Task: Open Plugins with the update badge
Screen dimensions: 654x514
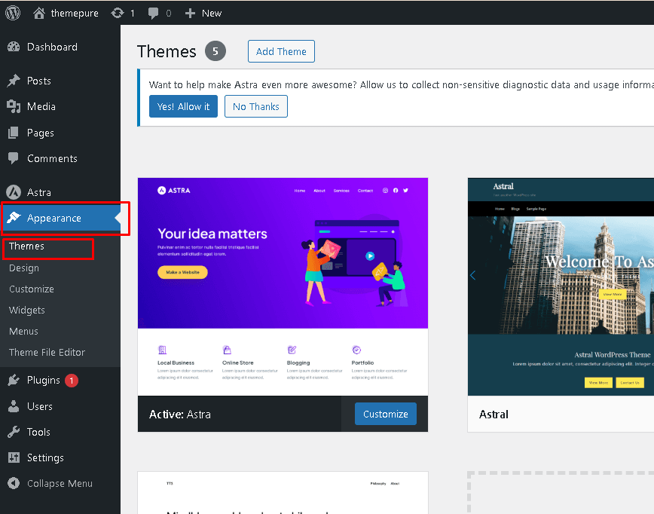Action: pos(45,381)
